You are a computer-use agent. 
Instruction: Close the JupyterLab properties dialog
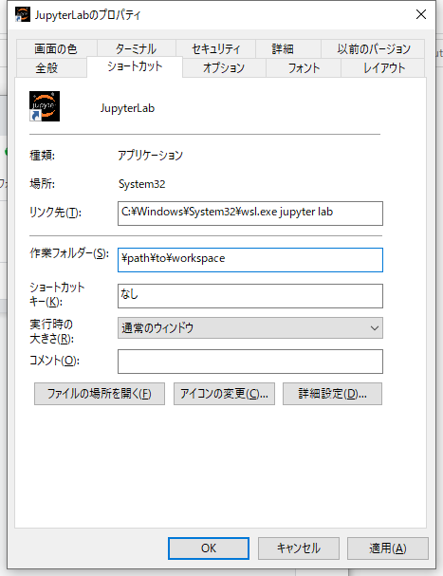pyautogui.click(x=421, y=14)
